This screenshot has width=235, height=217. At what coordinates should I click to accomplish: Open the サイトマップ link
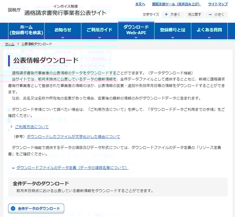(x=218, y=4)
